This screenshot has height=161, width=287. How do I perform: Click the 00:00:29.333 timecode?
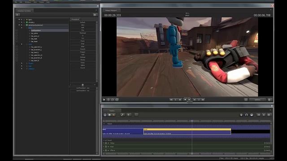click(113, 15)
